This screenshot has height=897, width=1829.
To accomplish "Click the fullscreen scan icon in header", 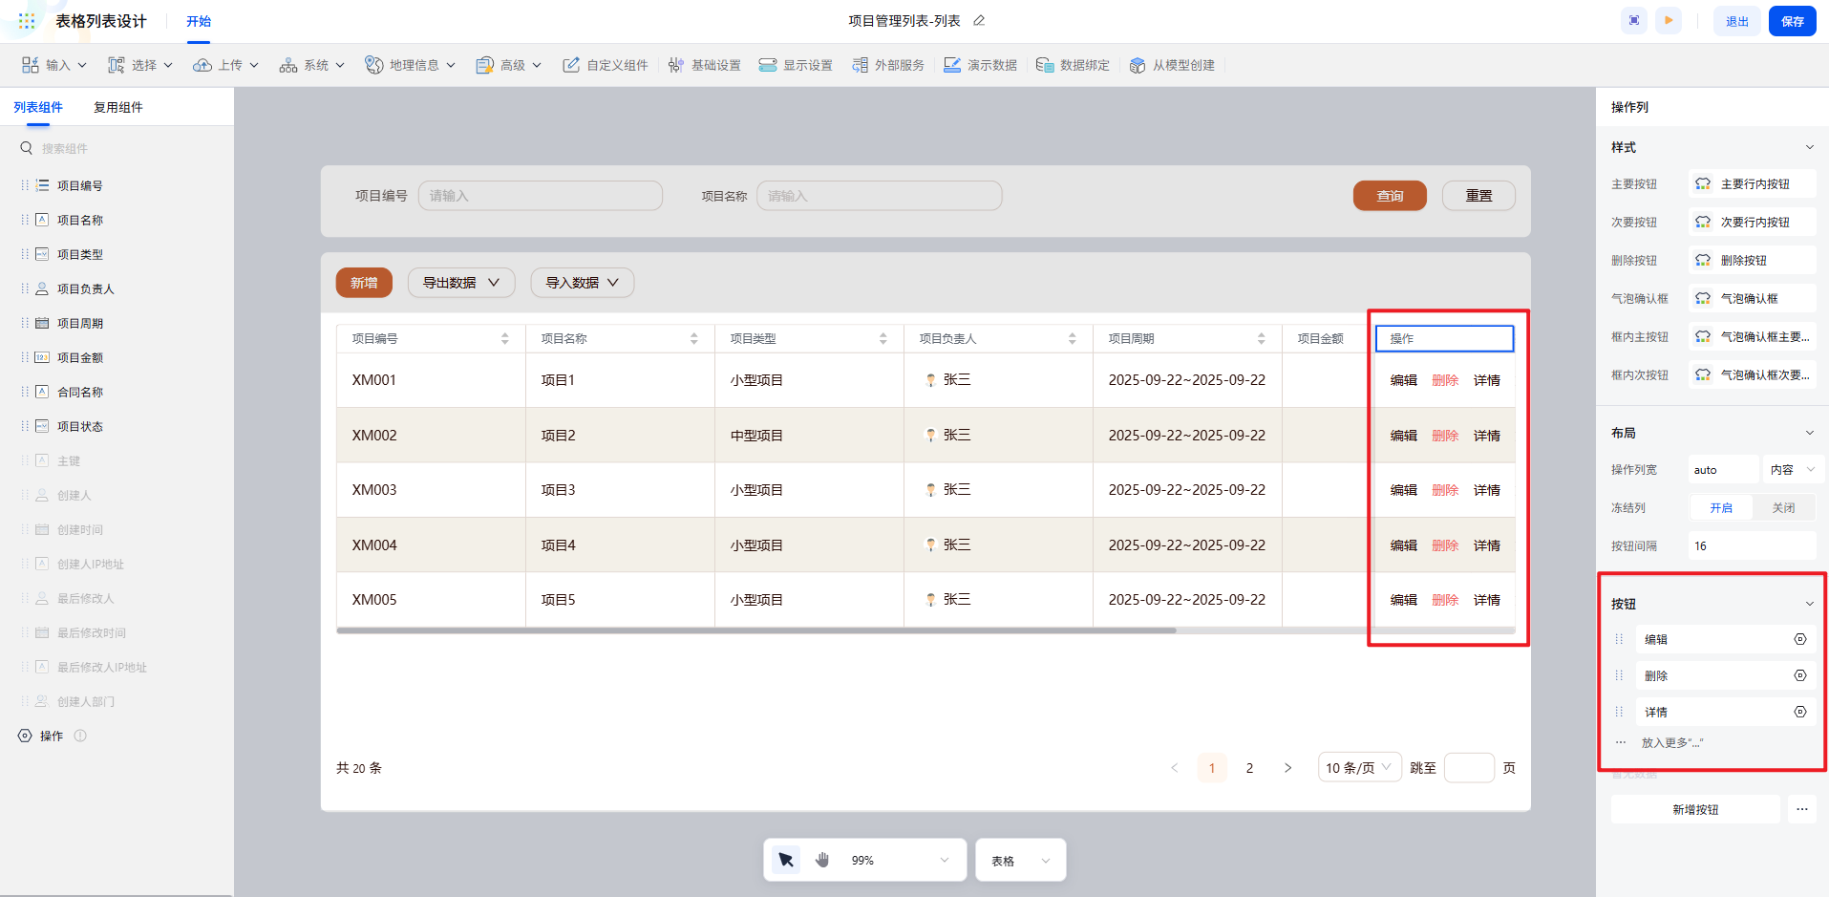I will (1635, 20).
